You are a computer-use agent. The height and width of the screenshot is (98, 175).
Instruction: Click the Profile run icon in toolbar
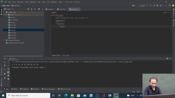(161, 5)
